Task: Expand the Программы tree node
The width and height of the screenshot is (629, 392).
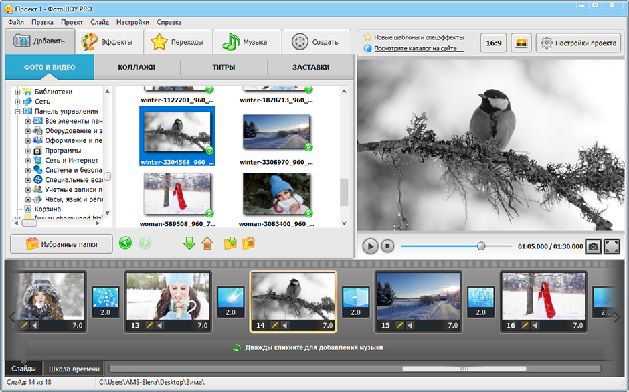Action: pos(27,151)
